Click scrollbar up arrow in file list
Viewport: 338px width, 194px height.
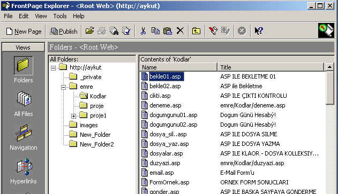pos(329,67)
